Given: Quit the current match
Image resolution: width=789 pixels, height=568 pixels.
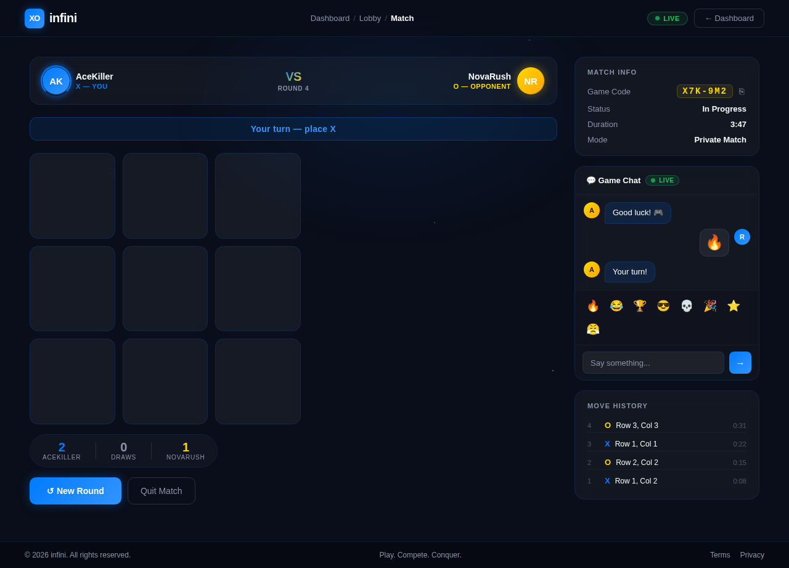Looking at the screenshot, I should click(x=161, y=490).
